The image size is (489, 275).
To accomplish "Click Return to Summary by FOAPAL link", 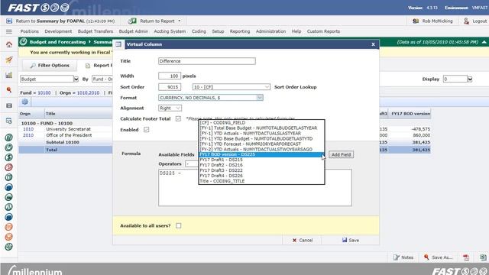I will tap(65, 21).
